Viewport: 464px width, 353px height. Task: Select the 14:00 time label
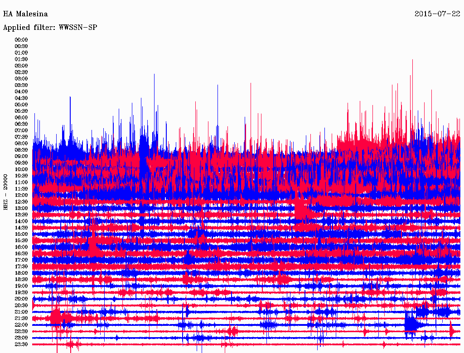(21, 221)
